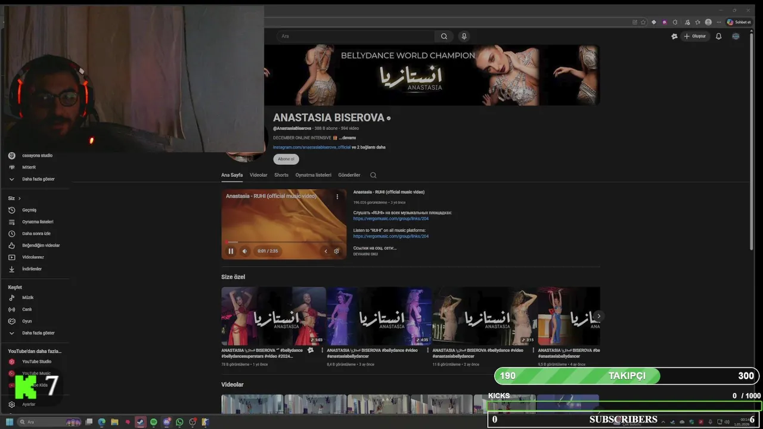Open vergomusic link under Listen to RUHI
Viewport: 763px width, 429px height.
[x=390, y=236]
